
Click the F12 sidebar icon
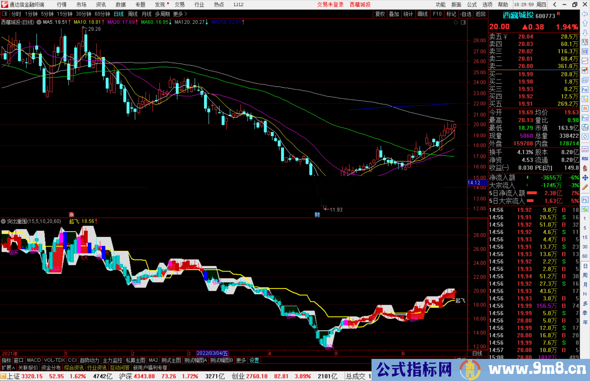[585, 118]
